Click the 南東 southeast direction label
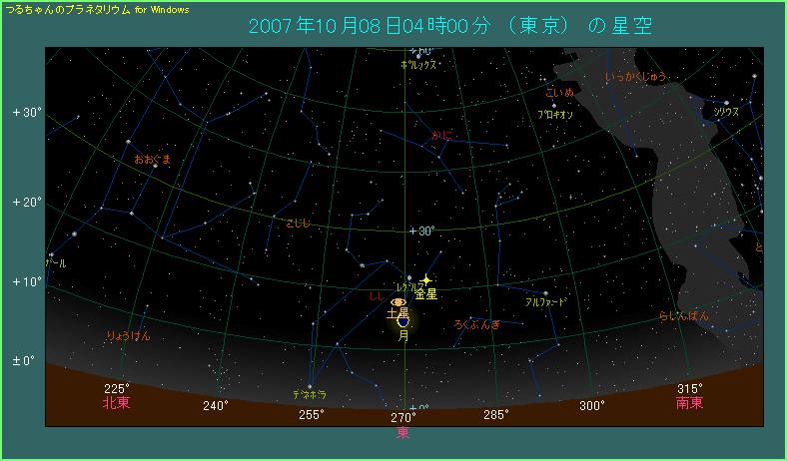This screenshot has height=461, width=787. [x=689, y=403]
